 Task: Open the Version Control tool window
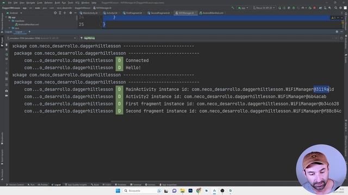[x=15, y=185]
